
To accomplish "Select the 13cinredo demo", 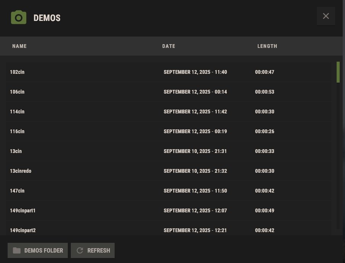I will [x=169, y=171].
